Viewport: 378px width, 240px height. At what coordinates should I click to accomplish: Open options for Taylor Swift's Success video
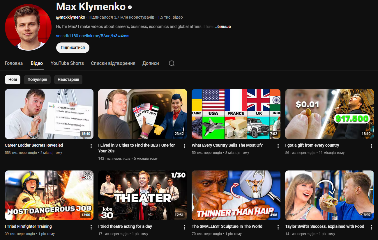[371, 227]
